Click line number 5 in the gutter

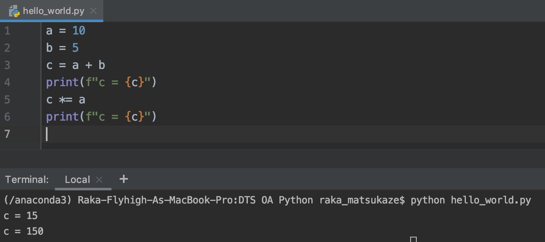[x=7, y=99]
